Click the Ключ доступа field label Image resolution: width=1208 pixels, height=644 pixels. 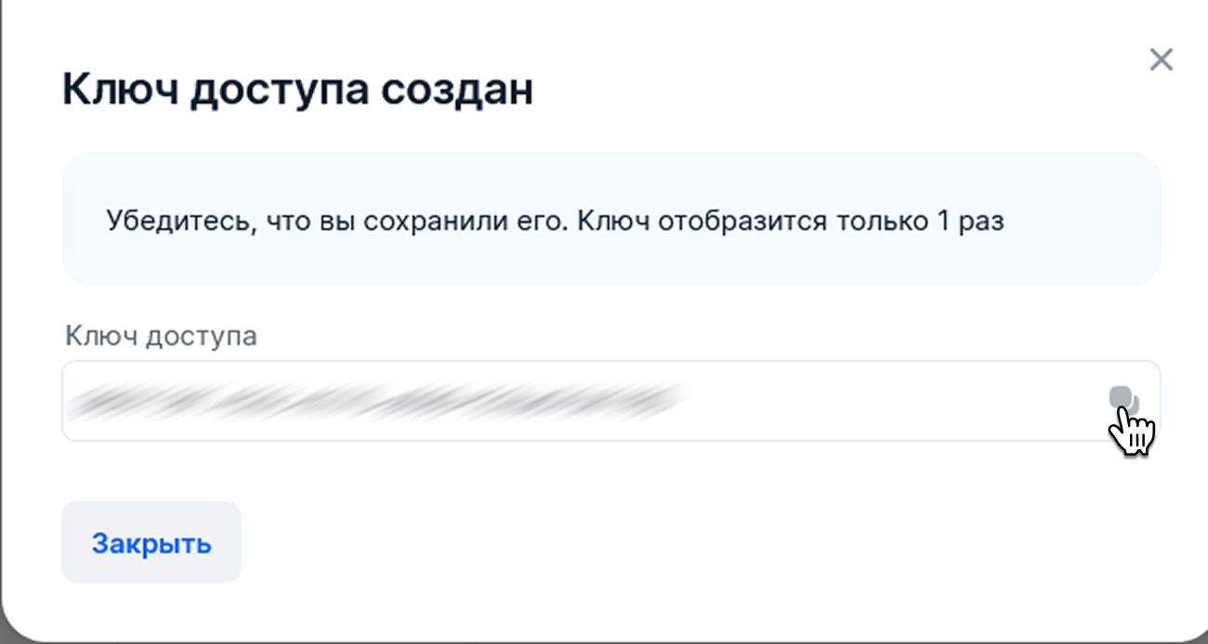point(161,336)
